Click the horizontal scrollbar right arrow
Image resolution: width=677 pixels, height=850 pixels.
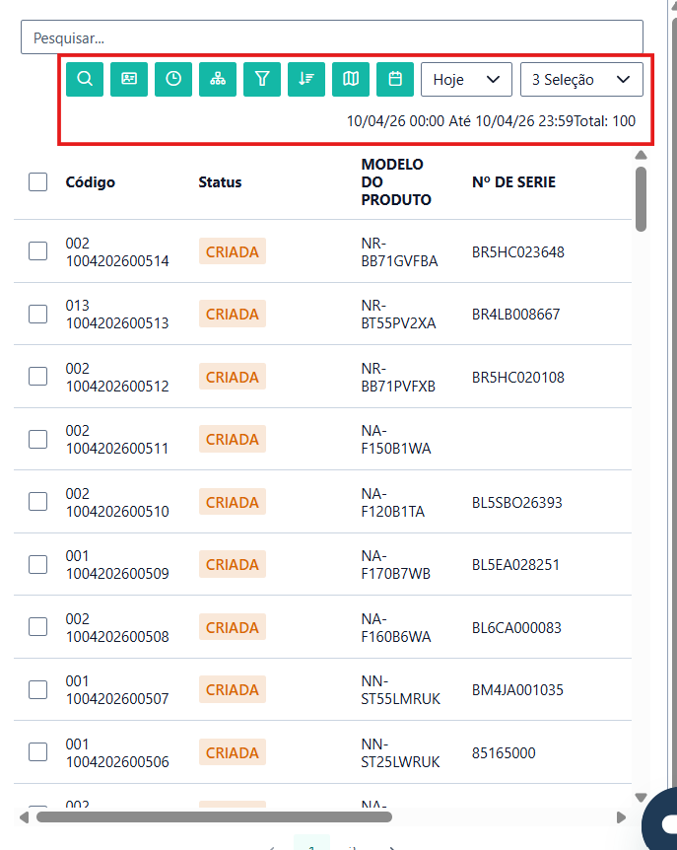(621, 816)
